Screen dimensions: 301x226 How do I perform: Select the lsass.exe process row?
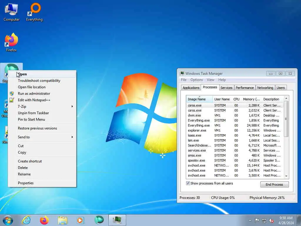click(235, 135)
